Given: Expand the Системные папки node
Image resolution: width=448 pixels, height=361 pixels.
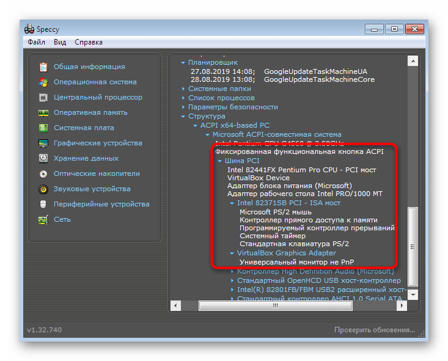Looking at the screenshot, I should click(183, 89).
